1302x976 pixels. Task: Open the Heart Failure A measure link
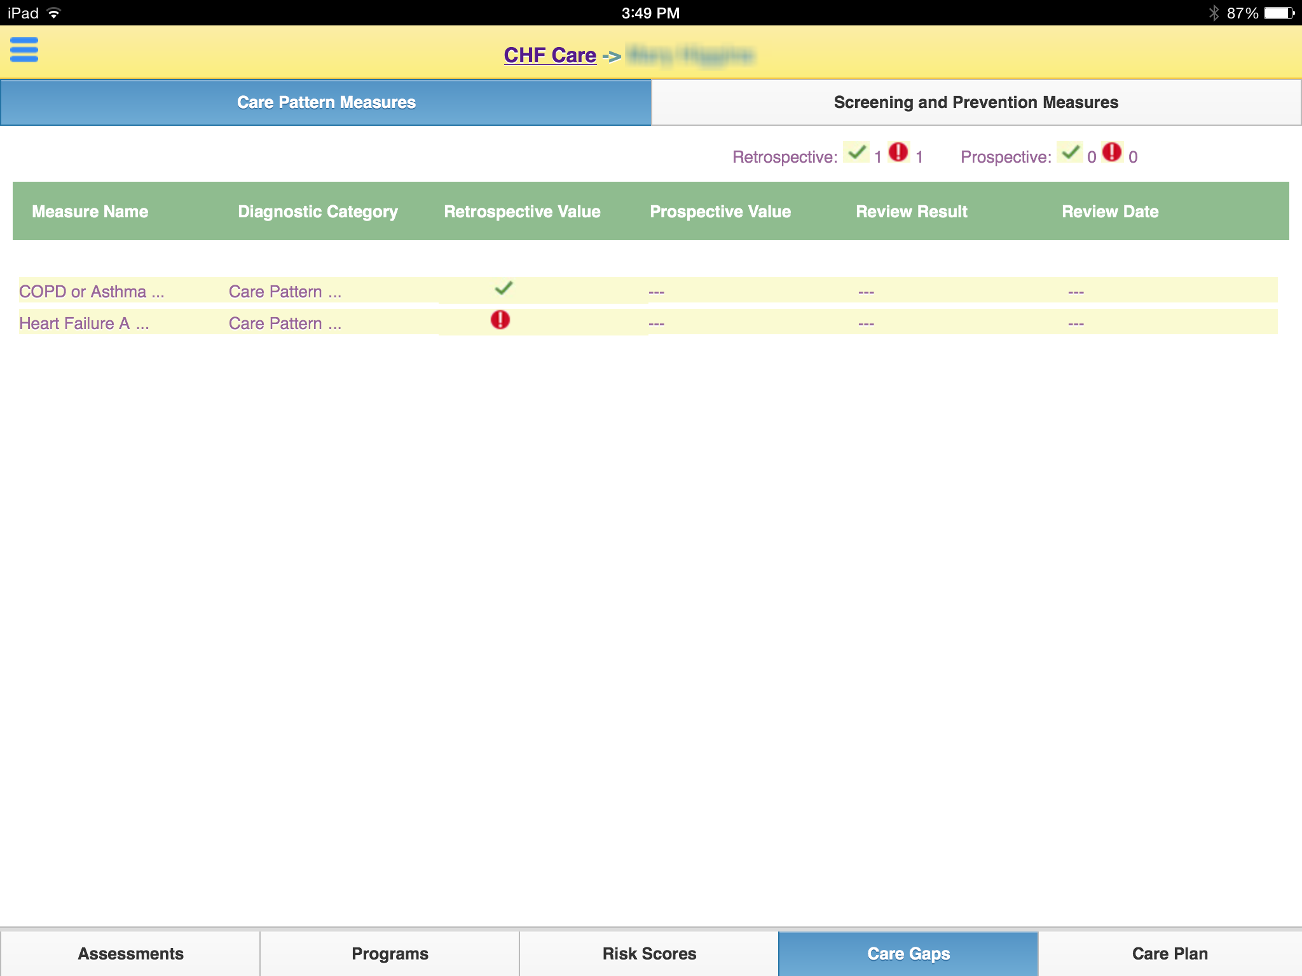84,323
